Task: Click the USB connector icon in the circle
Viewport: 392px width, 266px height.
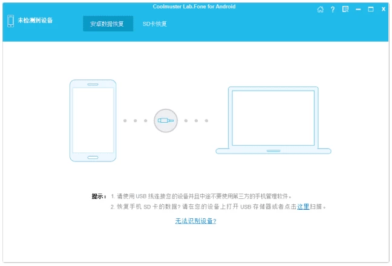Action: pos(165,120)
